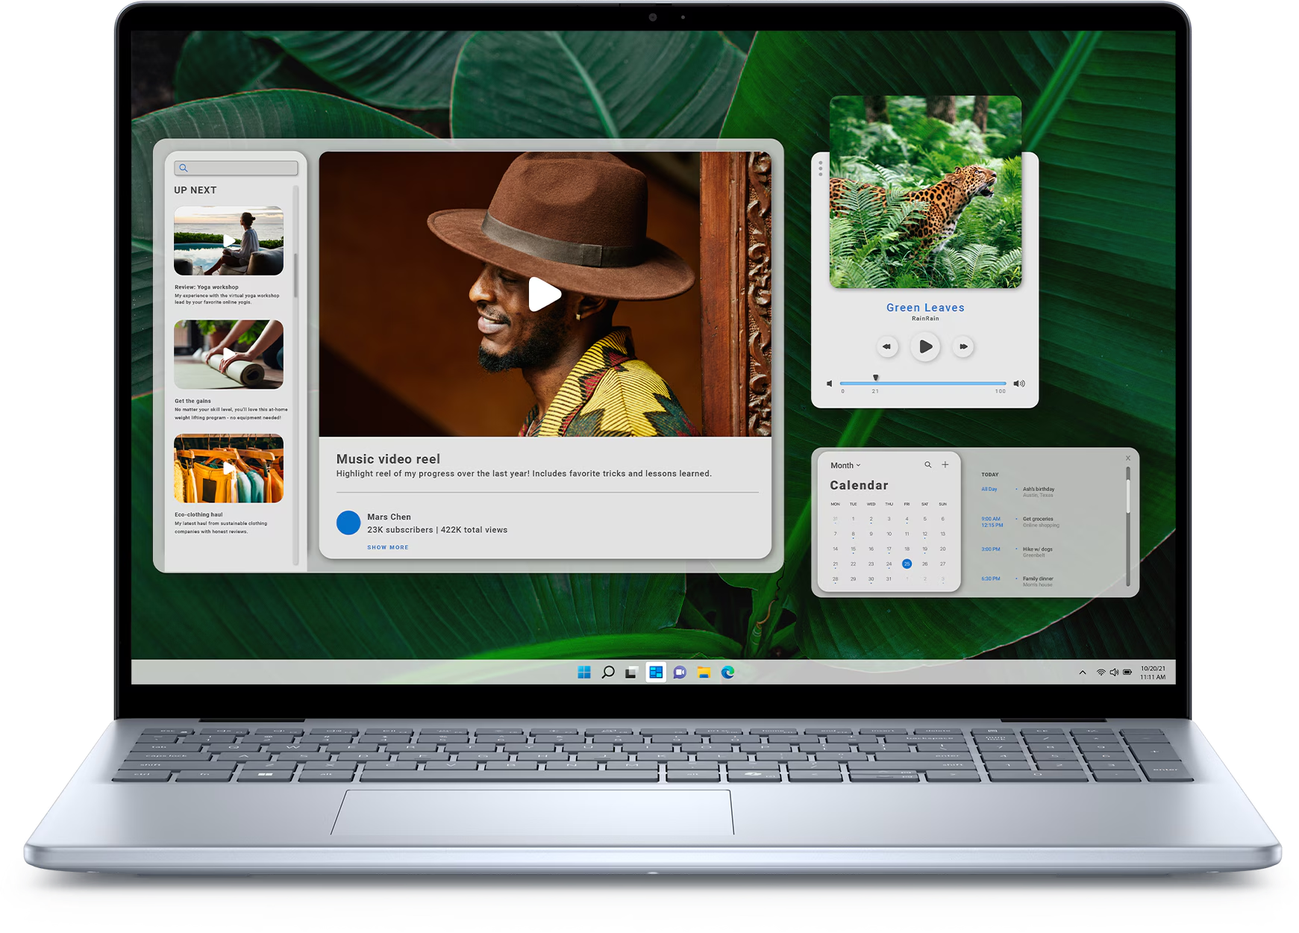Play the Green Leaves track
Viewport: 1299px width, 933px height.
click(925, 346)
